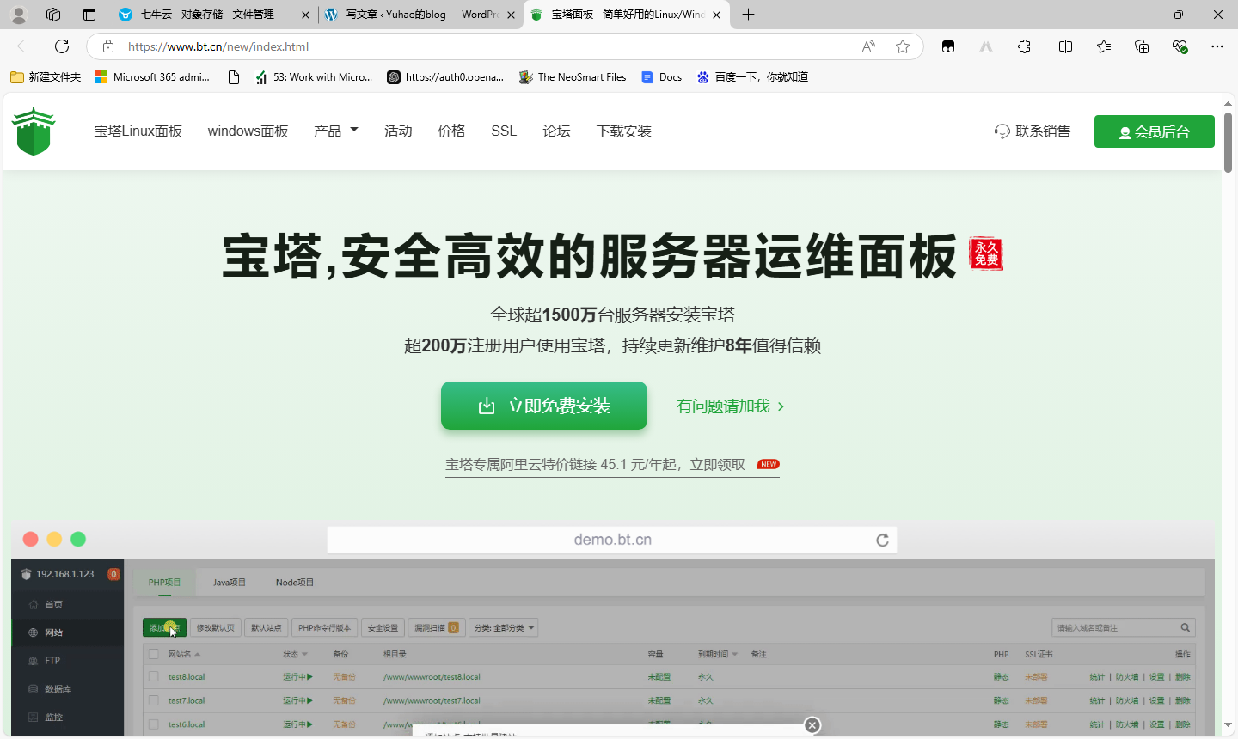Click 有问题请加我 link

(731, 406)
